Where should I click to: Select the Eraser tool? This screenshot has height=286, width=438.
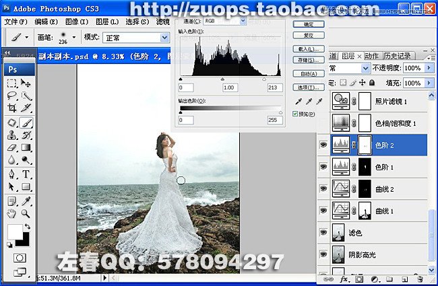pyautogui.click(x=11, y=147)
